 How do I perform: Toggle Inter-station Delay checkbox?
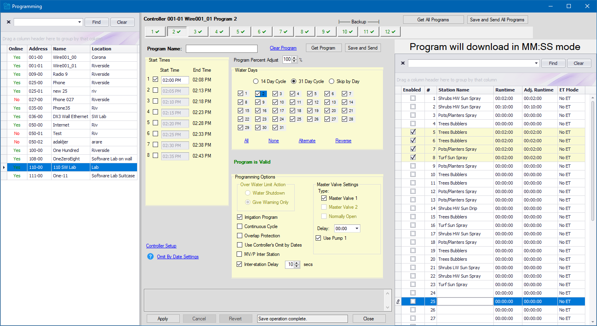click(x=240, y=264)
